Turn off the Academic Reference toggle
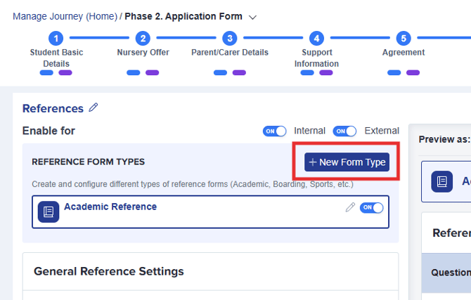The image size is (471, 300). coord(372,207)
